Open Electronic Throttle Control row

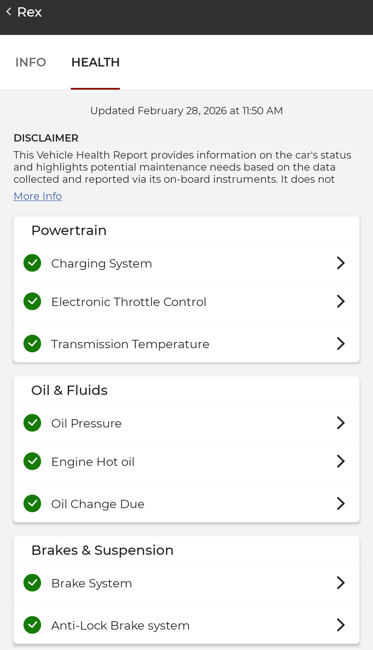pos(128,302)
